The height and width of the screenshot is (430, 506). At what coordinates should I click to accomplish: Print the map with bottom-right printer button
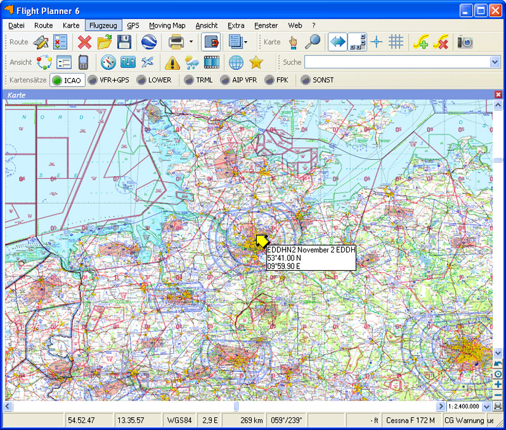coord(498,407)
